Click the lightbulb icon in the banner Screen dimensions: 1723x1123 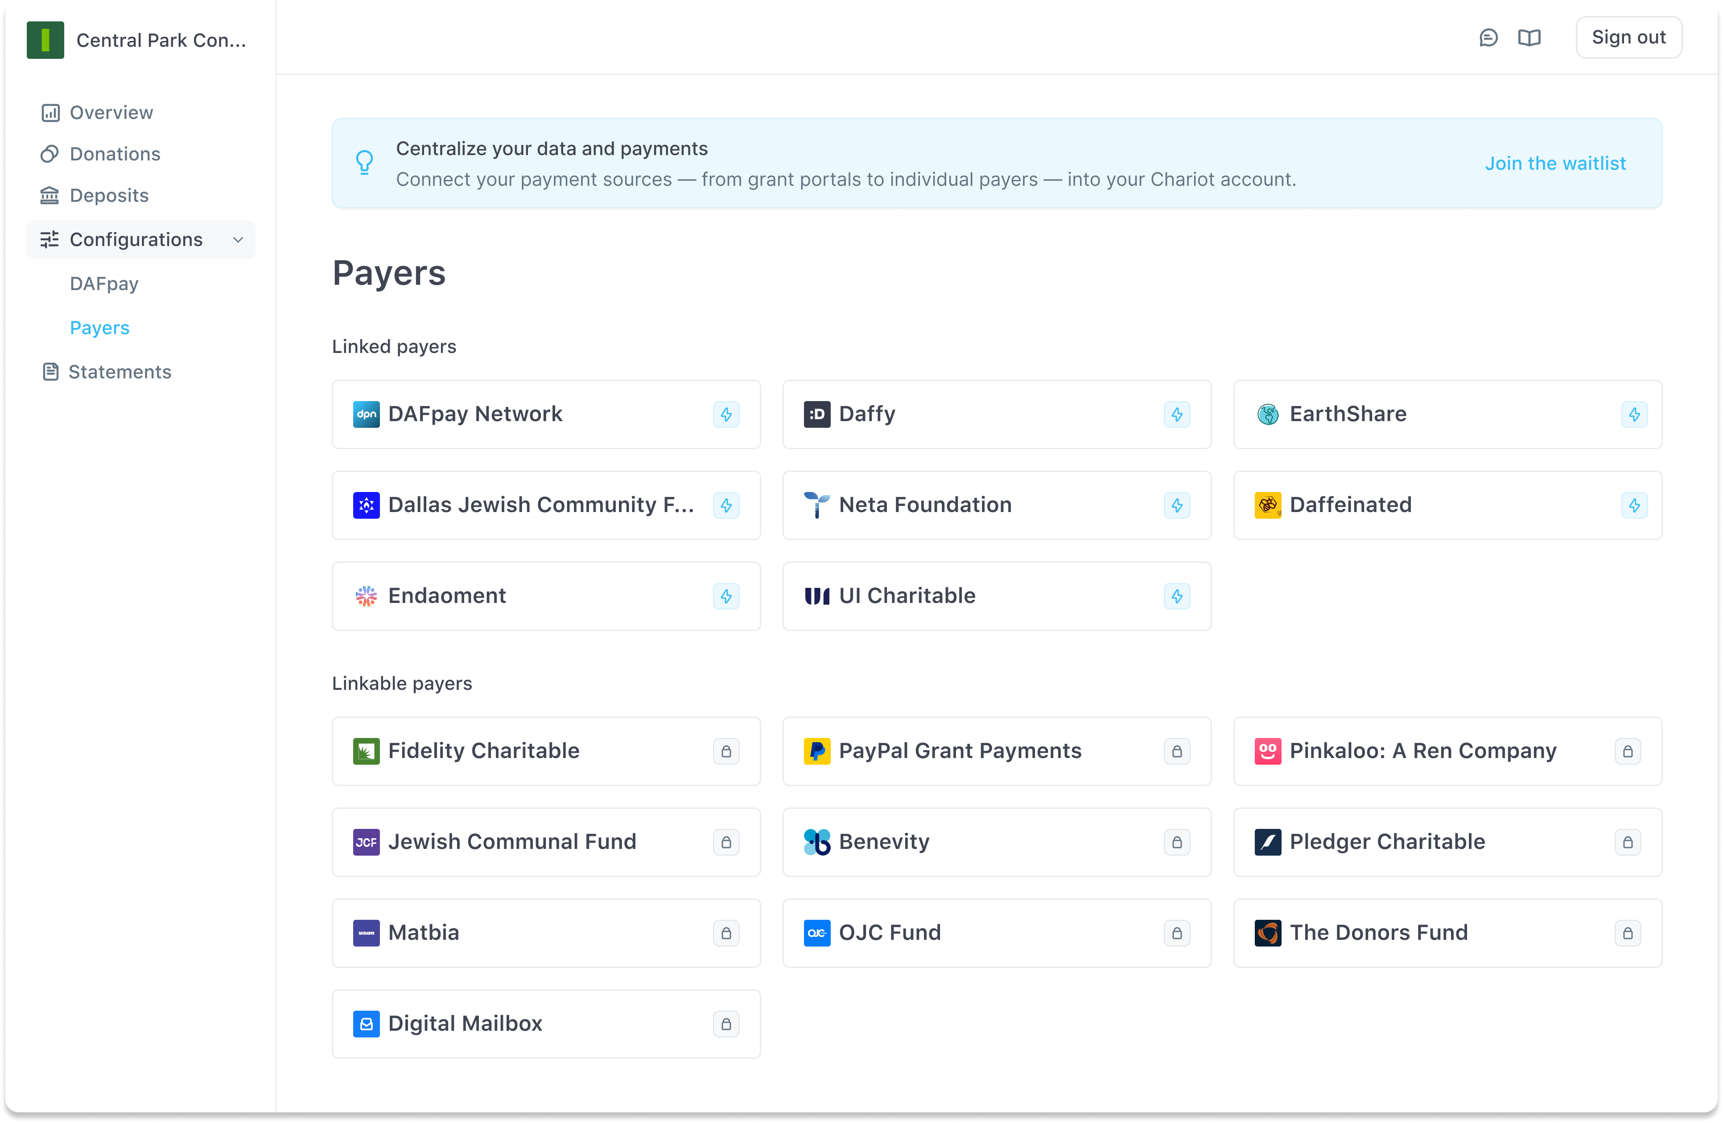point(365,163)
